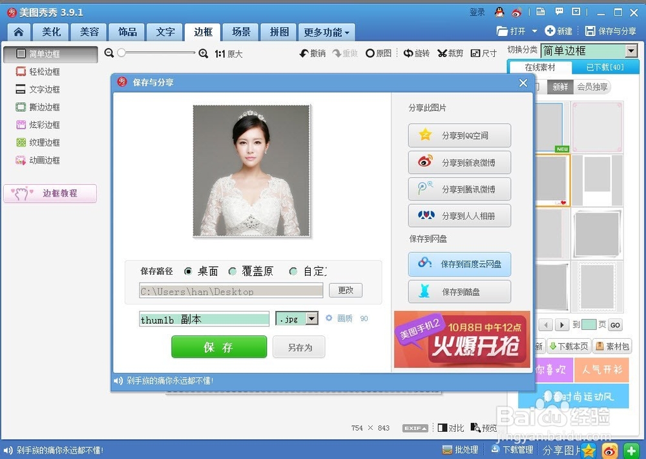The width and height of the screenshot is (646, 459).
Task: Expand the 更多功能 menu
Action: tap(326, 32)
